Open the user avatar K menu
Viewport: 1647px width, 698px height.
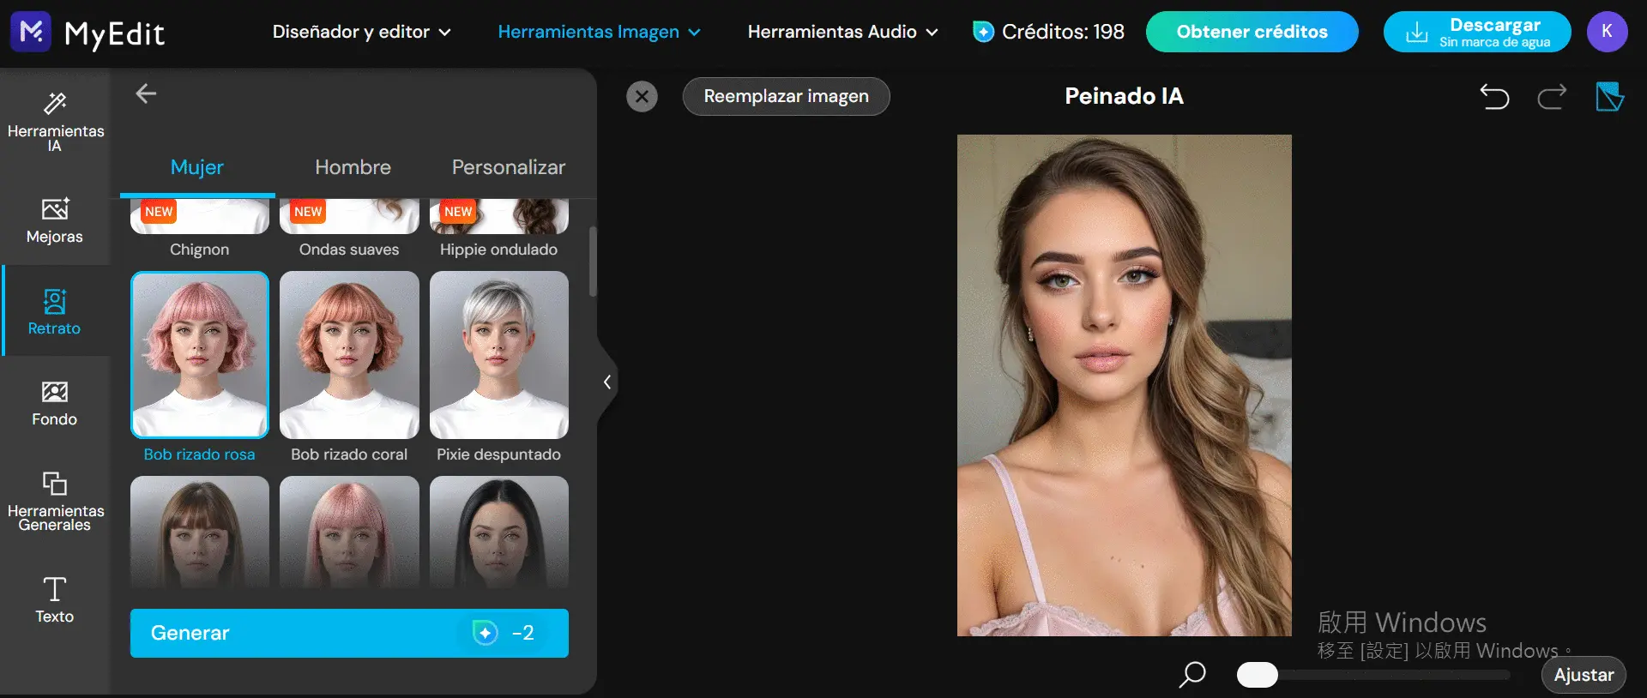click(x=1607, y=32)
